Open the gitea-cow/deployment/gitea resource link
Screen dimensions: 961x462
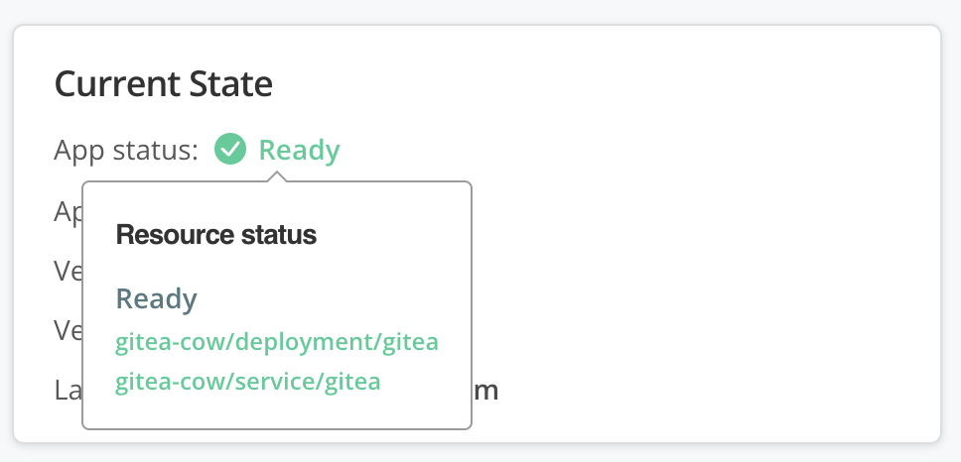point(277,342)
